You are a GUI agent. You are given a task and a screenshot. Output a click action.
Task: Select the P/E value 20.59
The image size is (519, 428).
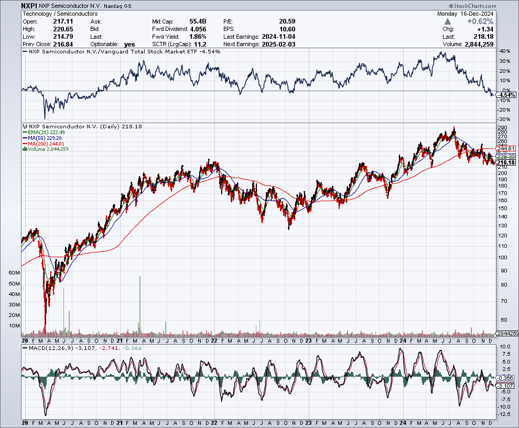(x=287, y=21)
